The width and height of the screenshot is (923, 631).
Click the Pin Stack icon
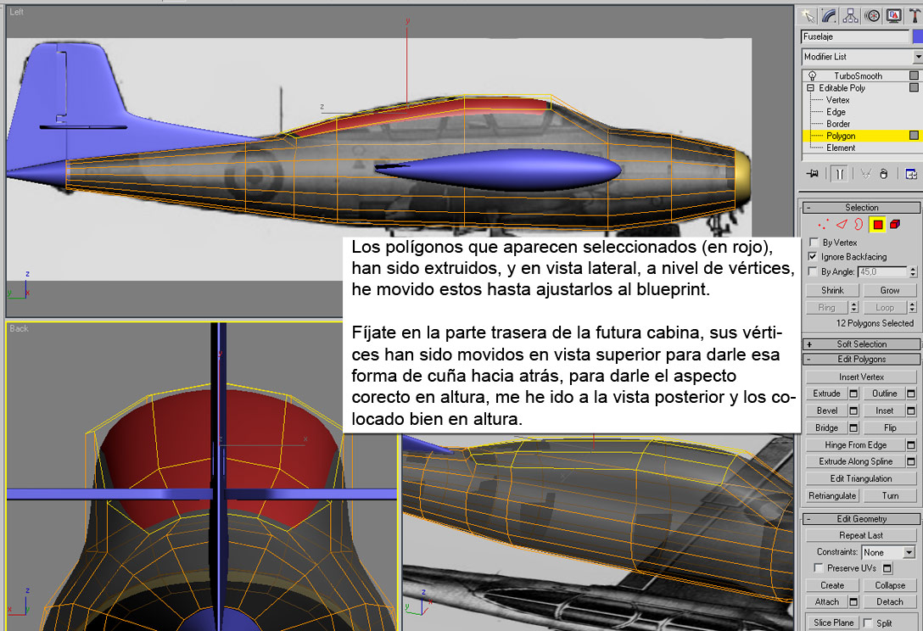(813, 174)
